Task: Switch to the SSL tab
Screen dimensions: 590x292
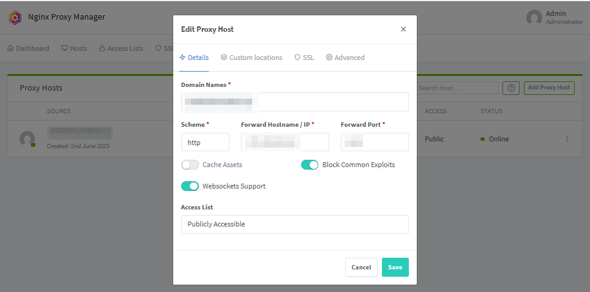Action: [304, 58]
